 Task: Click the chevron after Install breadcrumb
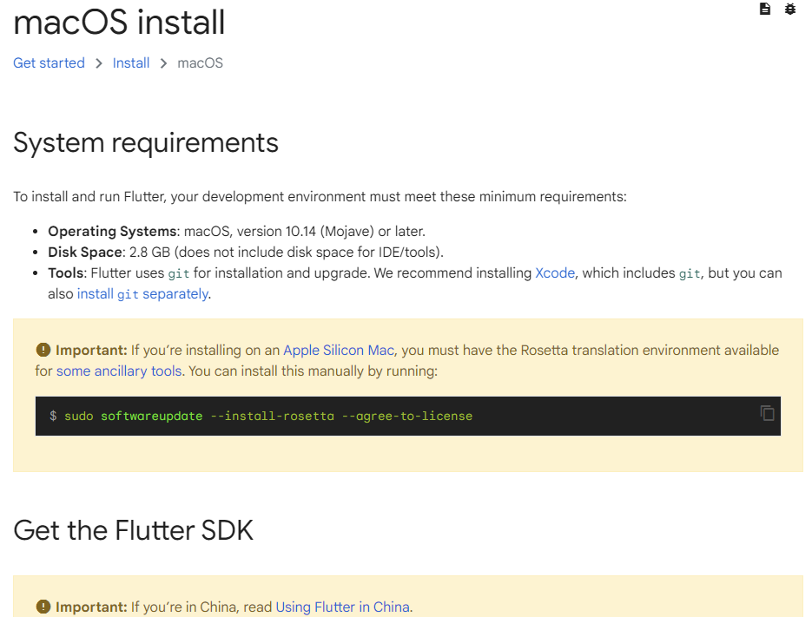click(163, 63)
